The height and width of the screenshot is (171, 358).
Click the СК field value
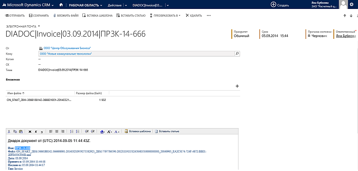pos(40,65)
